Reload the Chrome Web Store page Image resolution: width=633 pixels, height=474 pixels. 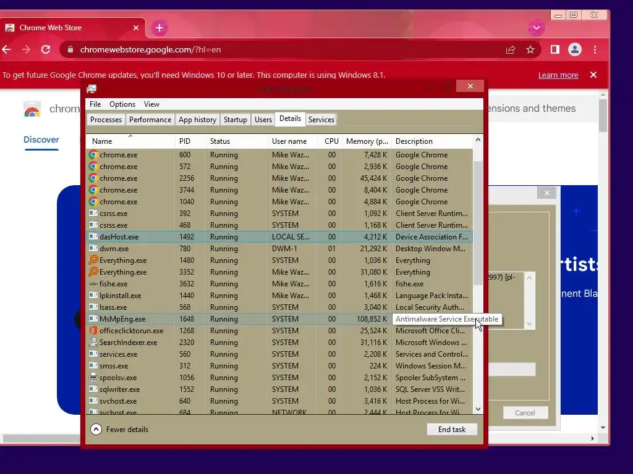pos(46,49)
